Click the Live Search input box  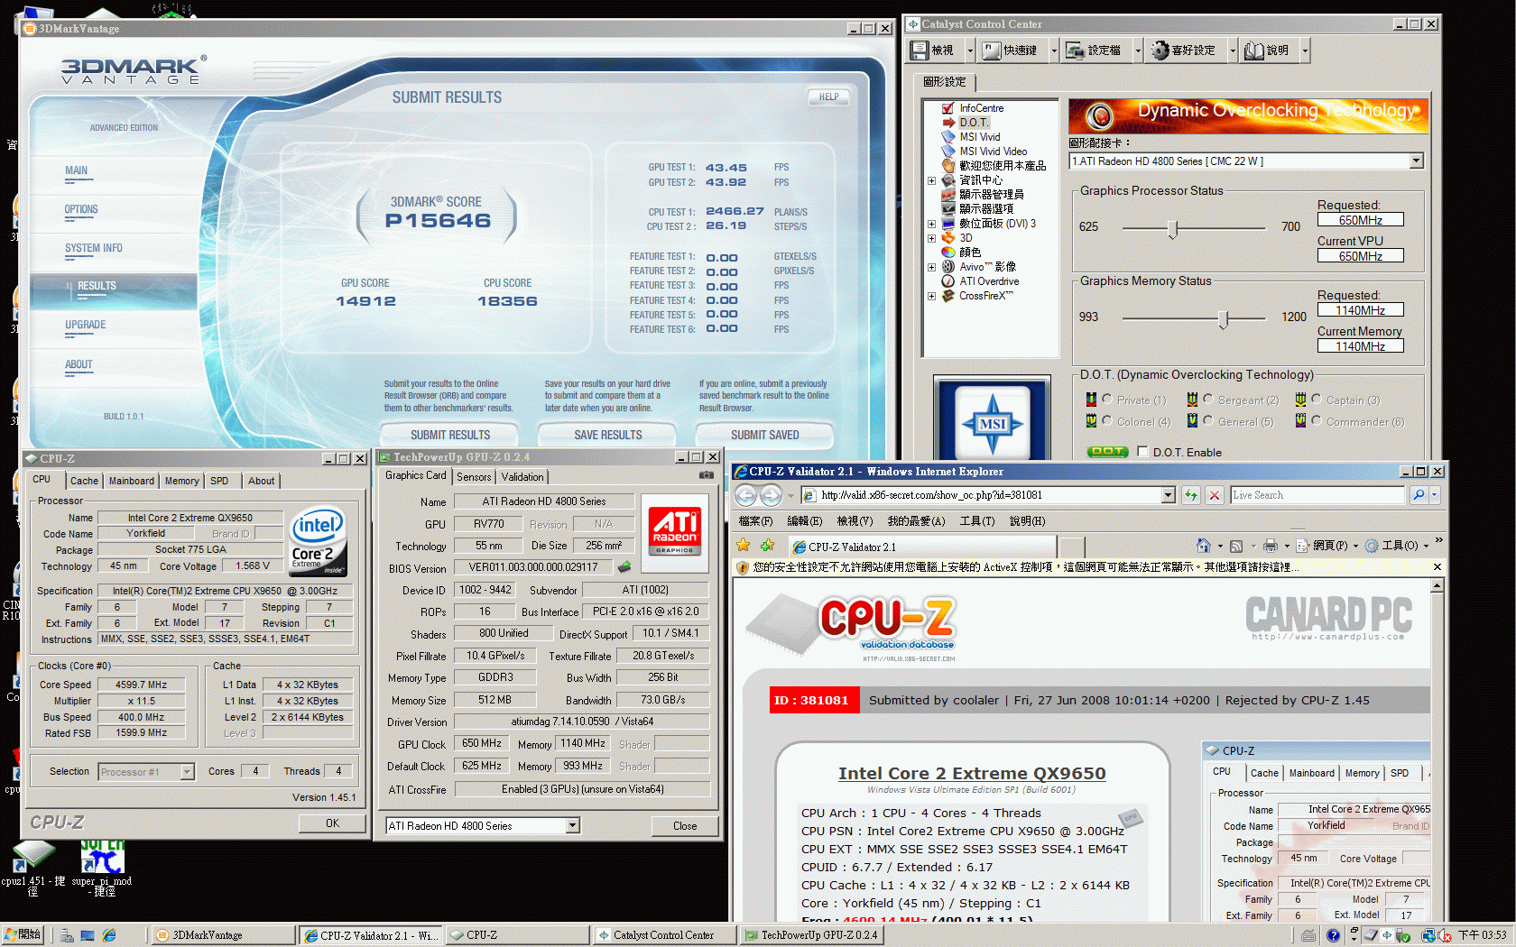pyautogui.click(x=1317, y=495)
